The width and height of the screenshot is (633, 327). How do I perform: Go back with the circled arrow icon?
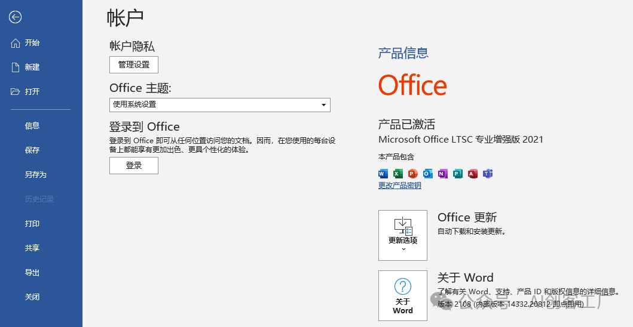[16, 17]
